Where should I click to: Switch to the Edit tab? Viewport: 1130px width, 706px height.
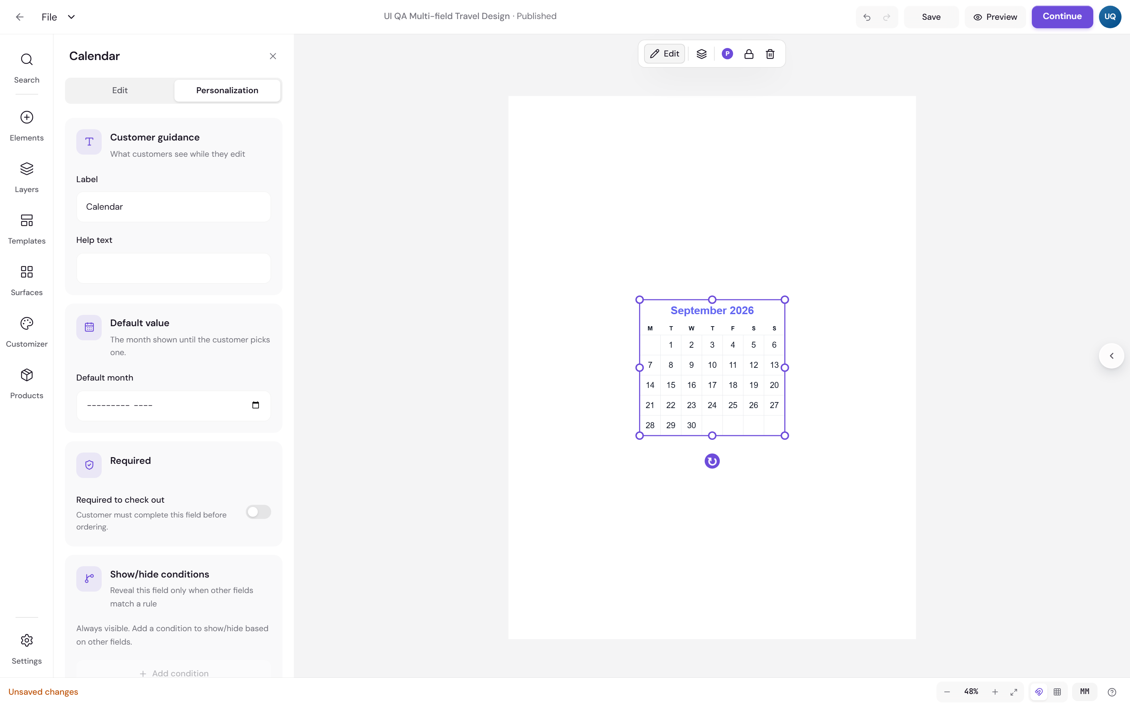coord(120,91)
